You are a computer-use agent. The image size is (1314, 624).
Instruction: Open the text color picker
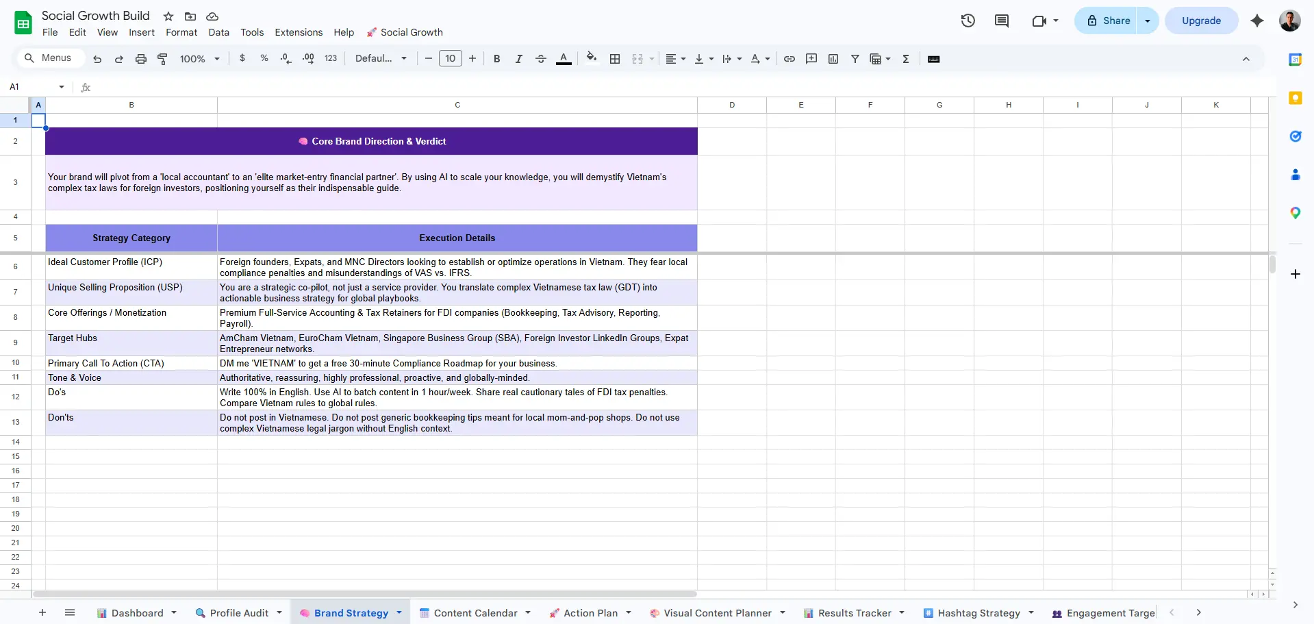pos(564,59)
